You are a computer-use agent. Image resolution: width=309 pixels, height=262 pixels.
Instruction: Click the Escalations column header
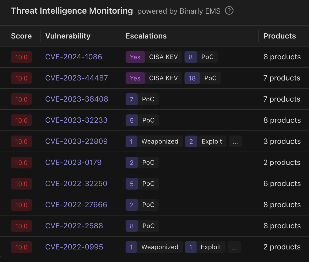(146, 36)
